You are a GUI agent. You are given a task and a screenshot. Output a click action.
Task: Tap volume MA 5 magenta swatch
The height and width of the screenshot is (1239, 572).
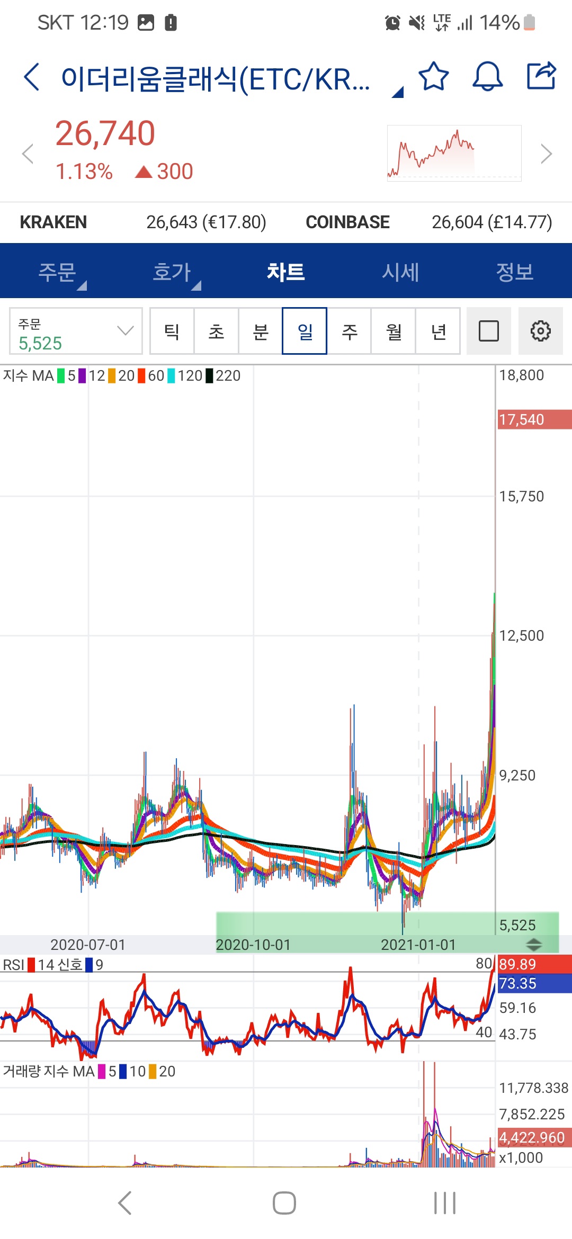102,1071
